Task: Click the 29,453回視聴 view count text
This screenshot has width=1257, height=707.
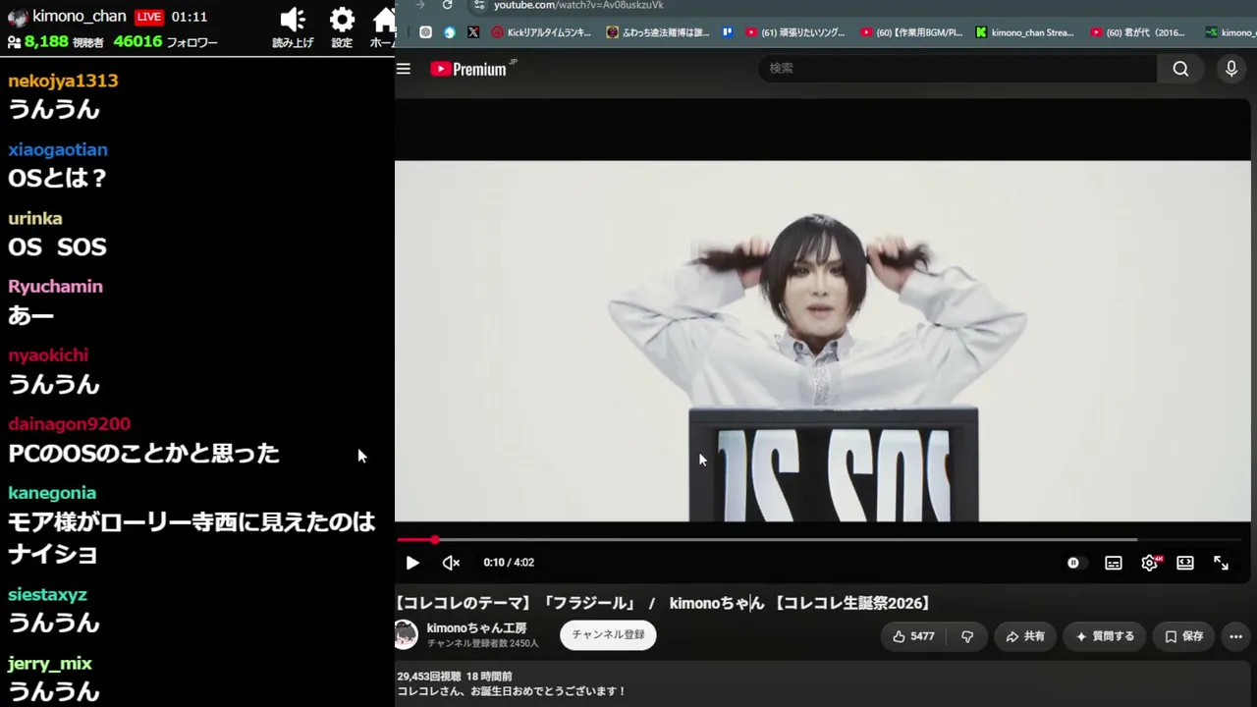Action: pyautogui.click(x=428, y=677)
